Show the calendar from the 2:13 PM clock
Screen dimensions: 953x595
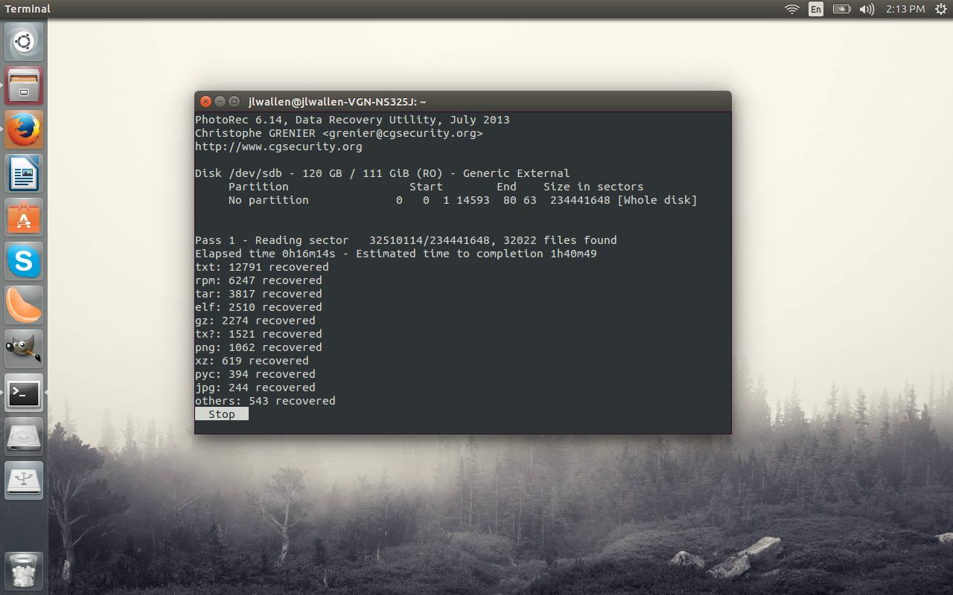[905, 9]
